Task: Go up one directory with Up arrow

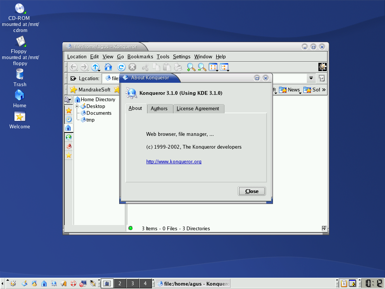Action: pyautogui.click(x=95, y=67)
